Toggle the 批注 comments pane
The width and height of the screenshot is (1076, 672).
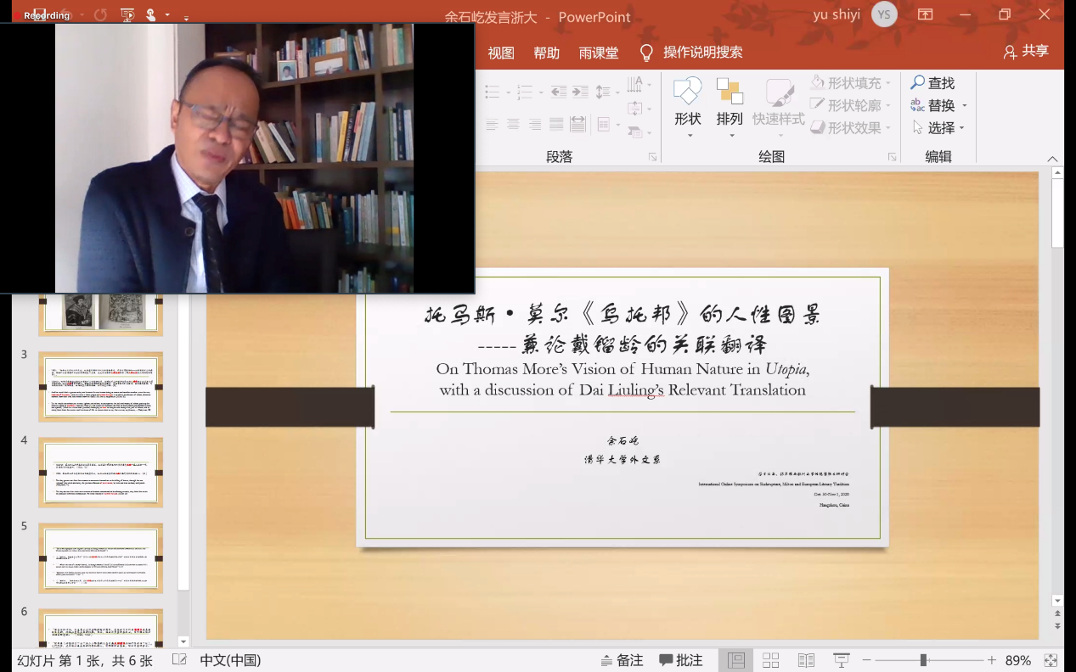[681, 660]
